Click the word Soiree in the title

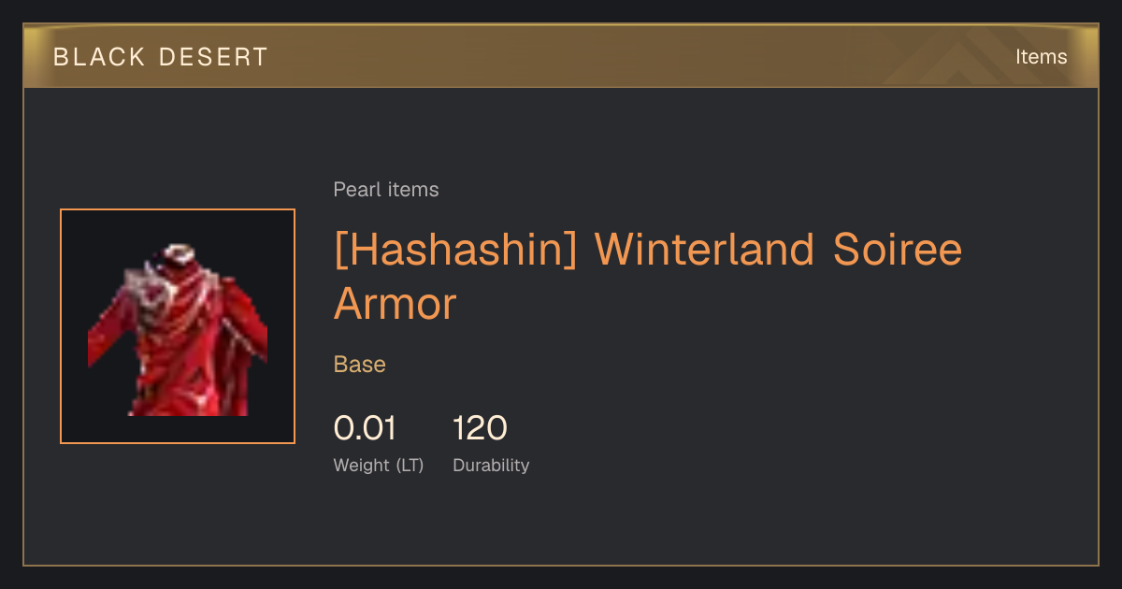[x=898, y=251]
